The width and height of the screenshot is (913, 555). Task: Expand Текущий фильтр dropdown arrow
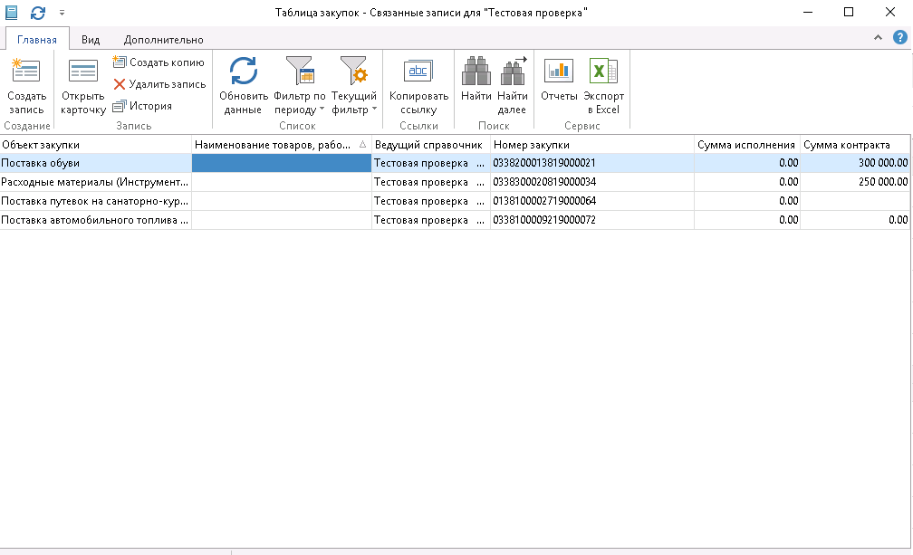(374, 109)
